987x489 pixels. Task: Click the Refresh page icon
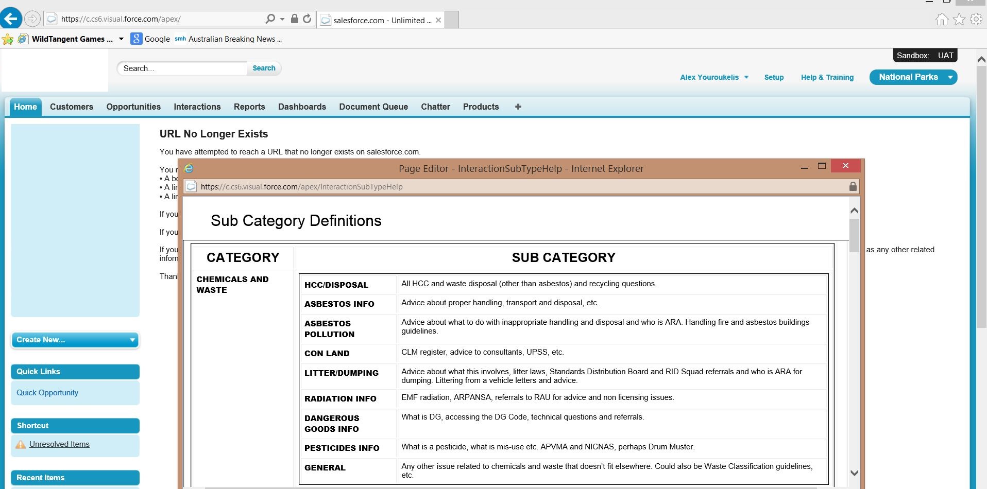[x=307, y=19]
